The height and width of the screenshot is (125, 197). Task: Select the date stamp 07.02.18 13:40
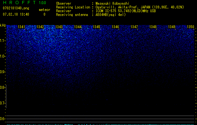coord(16,14)
